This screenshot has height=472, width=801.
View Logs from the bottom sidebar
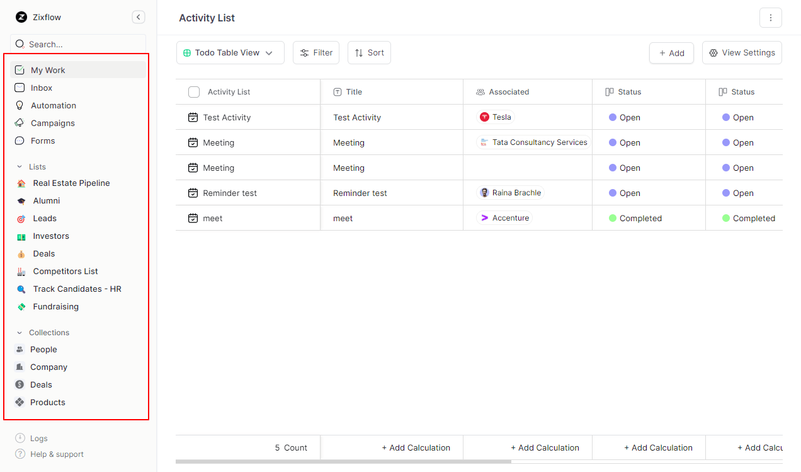click(38, 438)
